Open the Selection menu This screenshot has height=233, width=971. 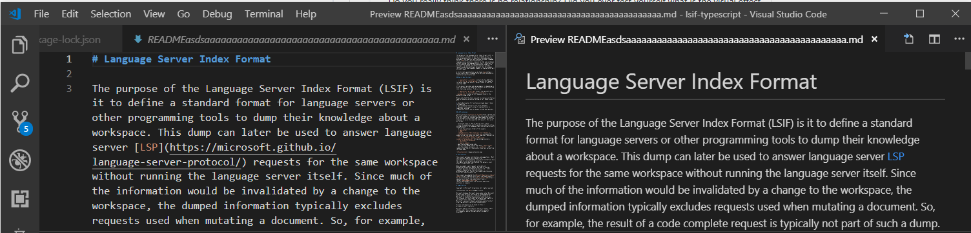click(110, 14)
